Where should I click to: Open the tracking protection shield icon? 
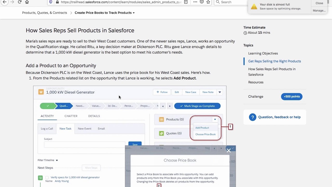click(x=51, y=2)
